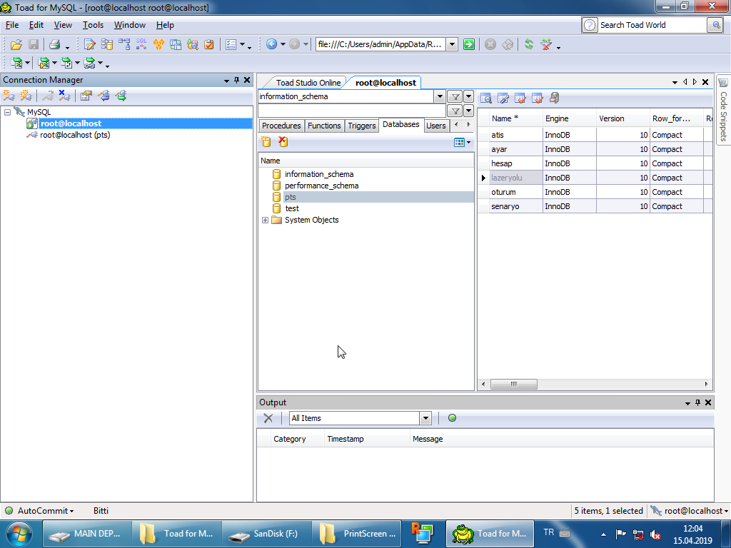Sort by the Engine column header
731x548 pixels.
[569, 119]
